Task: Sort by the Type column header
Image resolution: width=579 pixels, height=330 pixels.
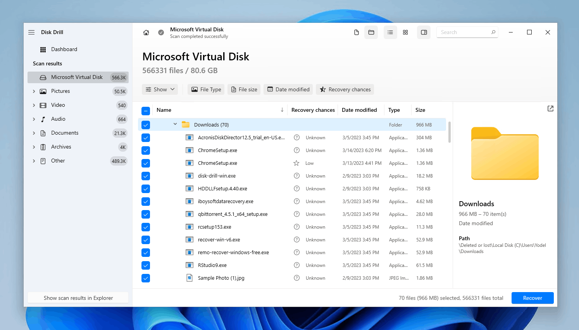Action: [394, 110]
